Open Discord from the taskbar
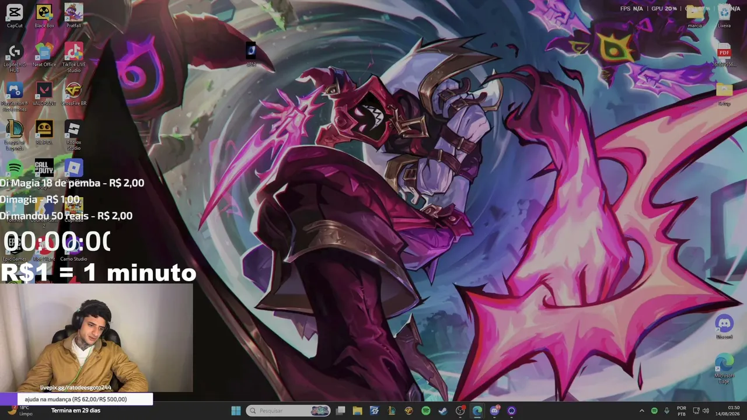747x420 pixels. click(x=494, y=411)
